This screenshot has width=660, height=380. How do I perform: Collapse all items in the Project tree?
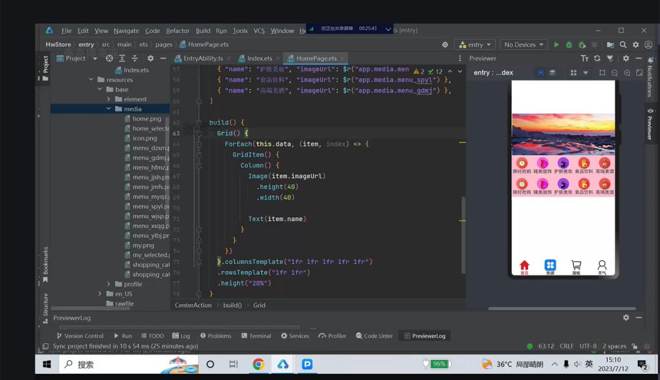tap(134, 59)
